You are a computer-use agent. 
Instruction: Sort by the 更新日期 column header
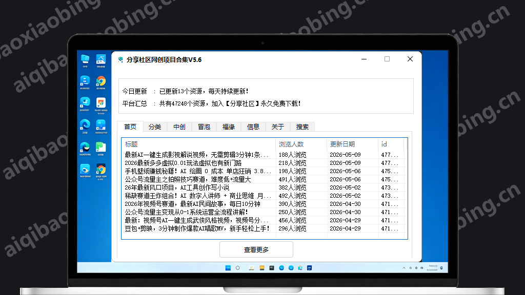tap(352, 144)
